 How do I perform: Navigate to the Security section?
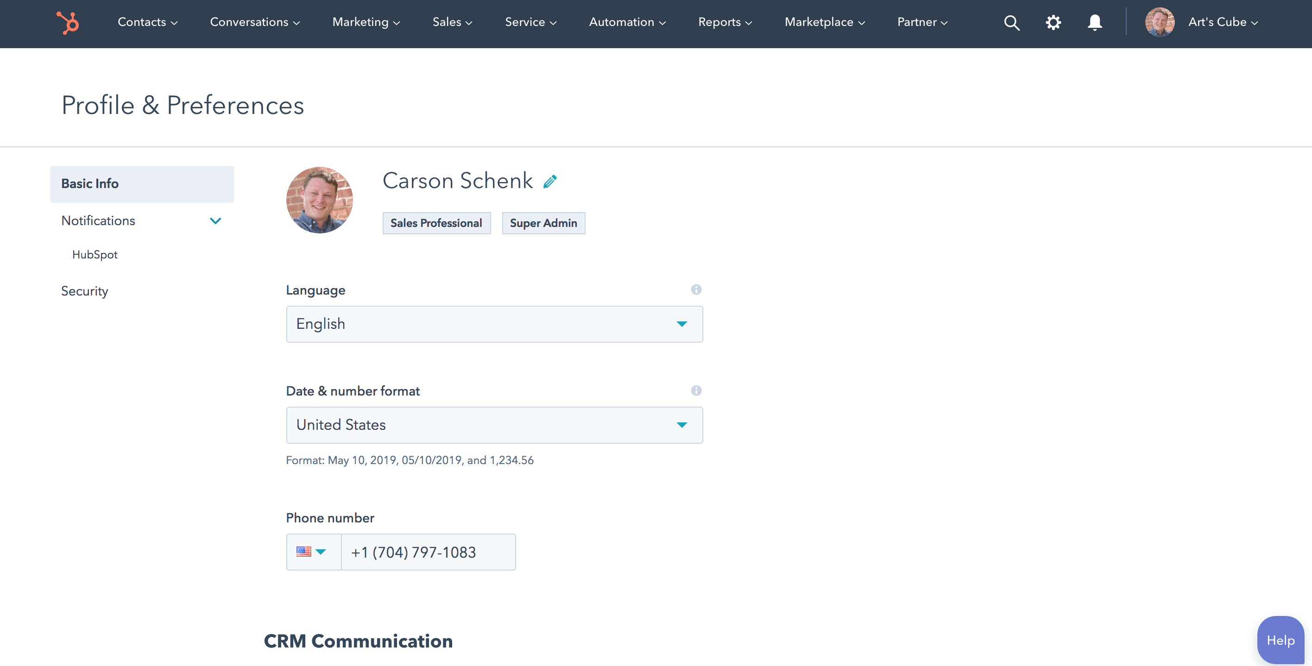pos(84,290)
